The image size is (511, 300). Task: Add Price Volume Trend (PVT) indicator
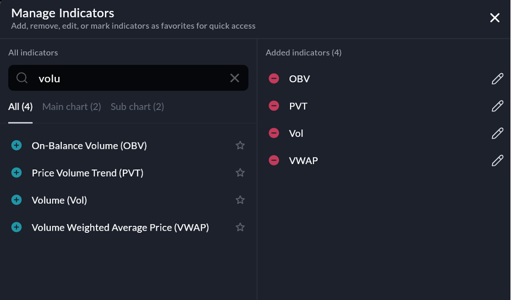point(16,173)
